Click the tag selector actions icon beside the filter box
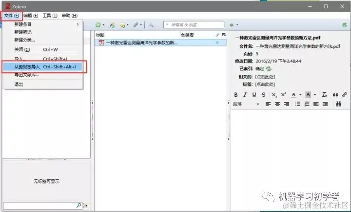Viewport: 351px width, 212px height. click(x=85, y=206)
